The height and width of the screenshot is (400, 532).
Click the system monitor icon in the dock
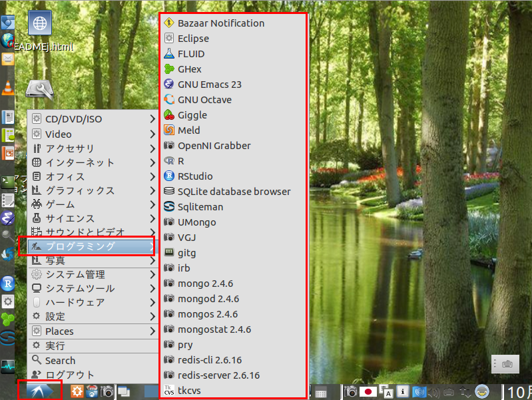7,367
